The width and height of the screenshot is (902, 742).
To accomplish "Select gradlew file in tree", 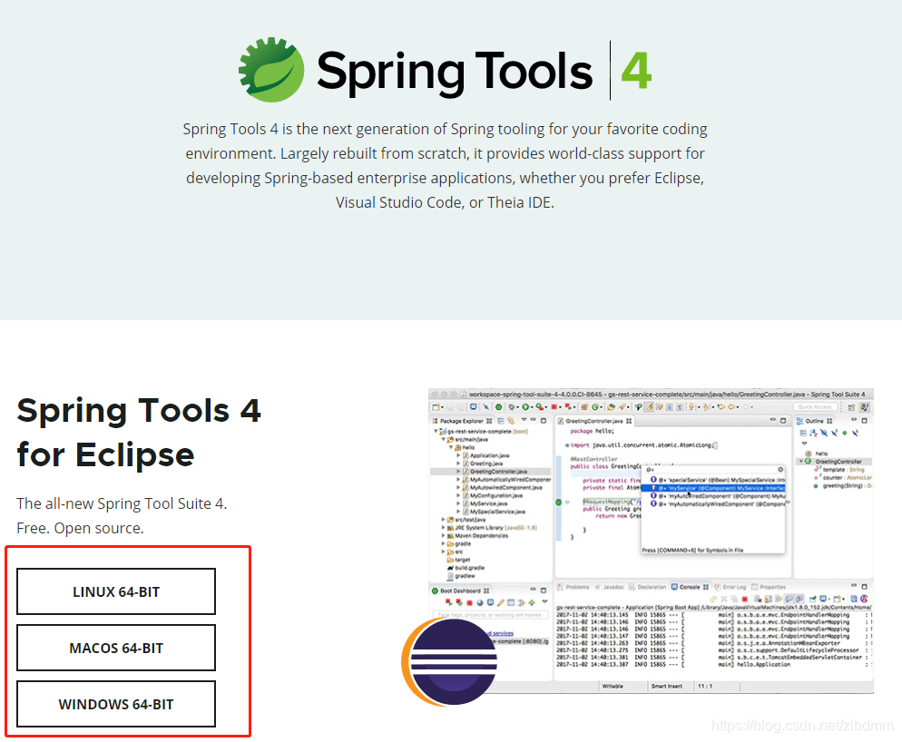I will [461, 576].
